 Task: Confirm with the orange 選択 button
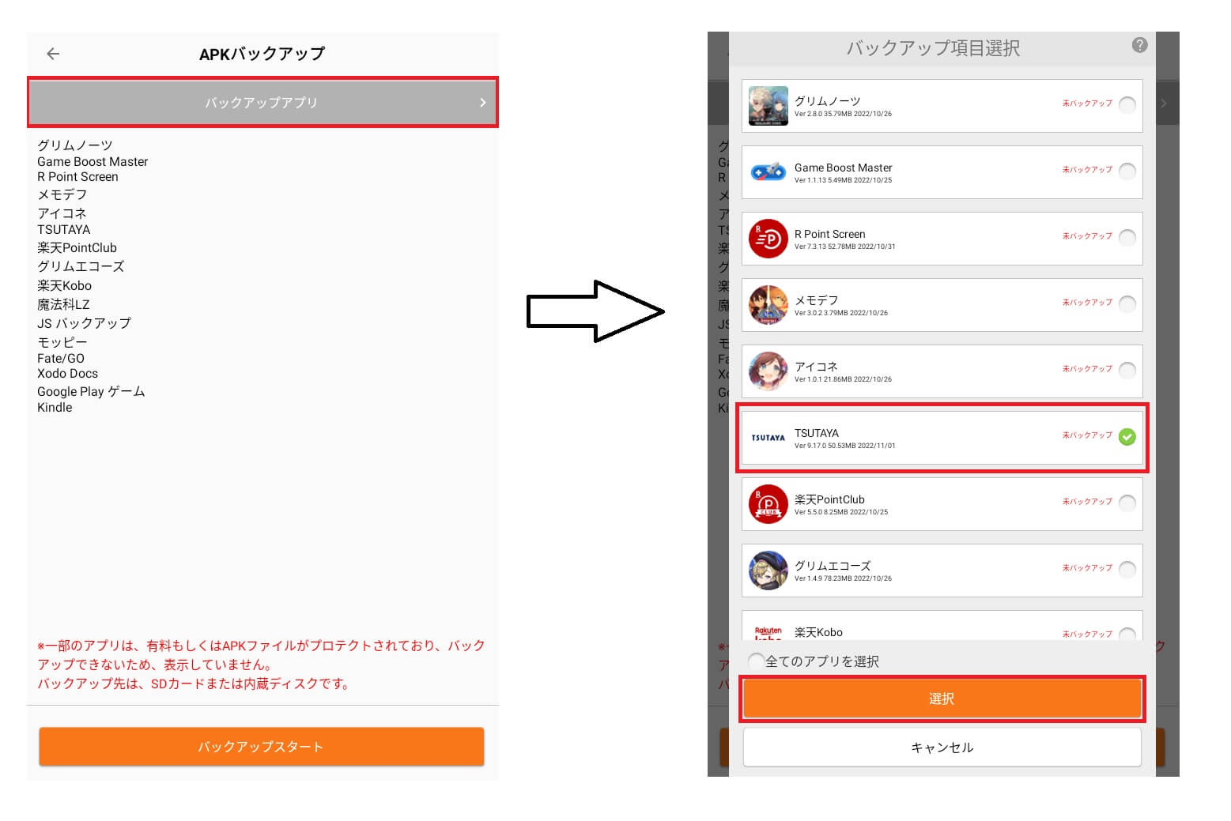click(942, 699)
